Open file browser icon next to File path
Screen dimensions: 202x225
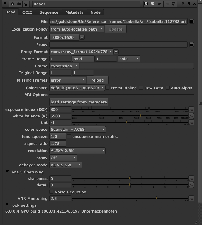click(191, 22)
